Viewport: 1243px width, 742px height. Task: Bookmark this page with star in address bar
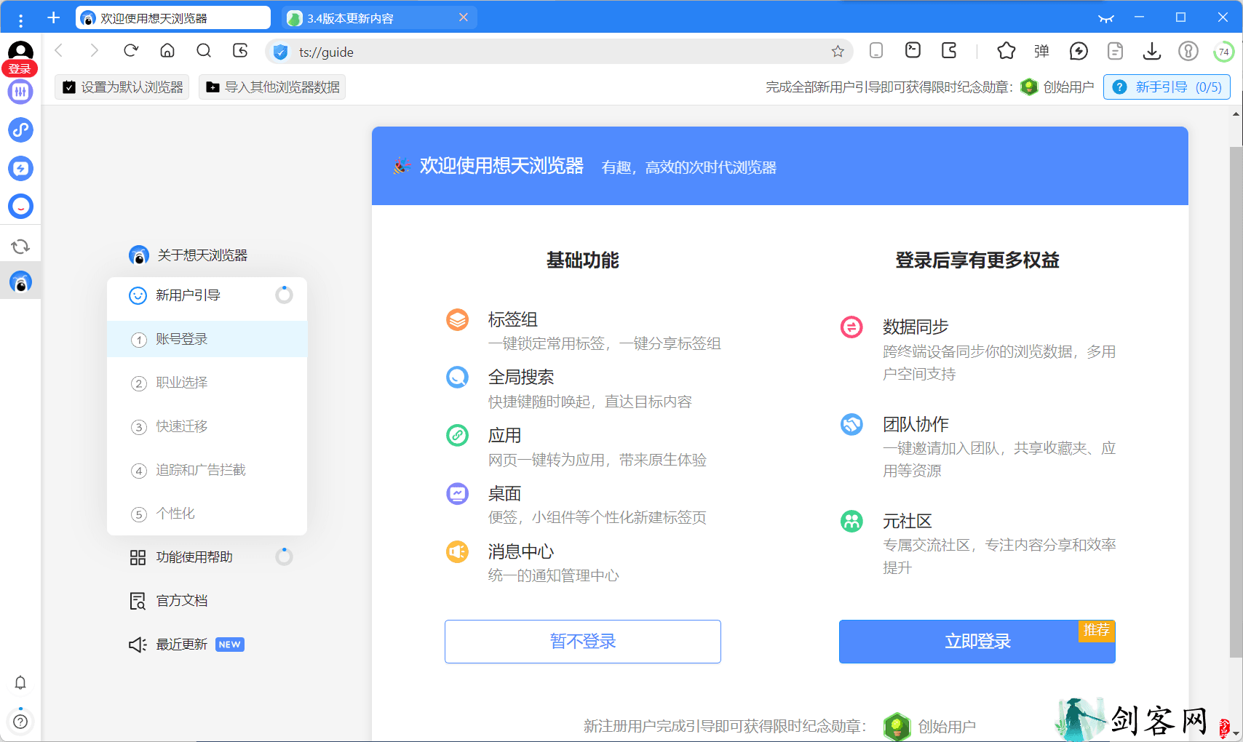coord(838,51)
